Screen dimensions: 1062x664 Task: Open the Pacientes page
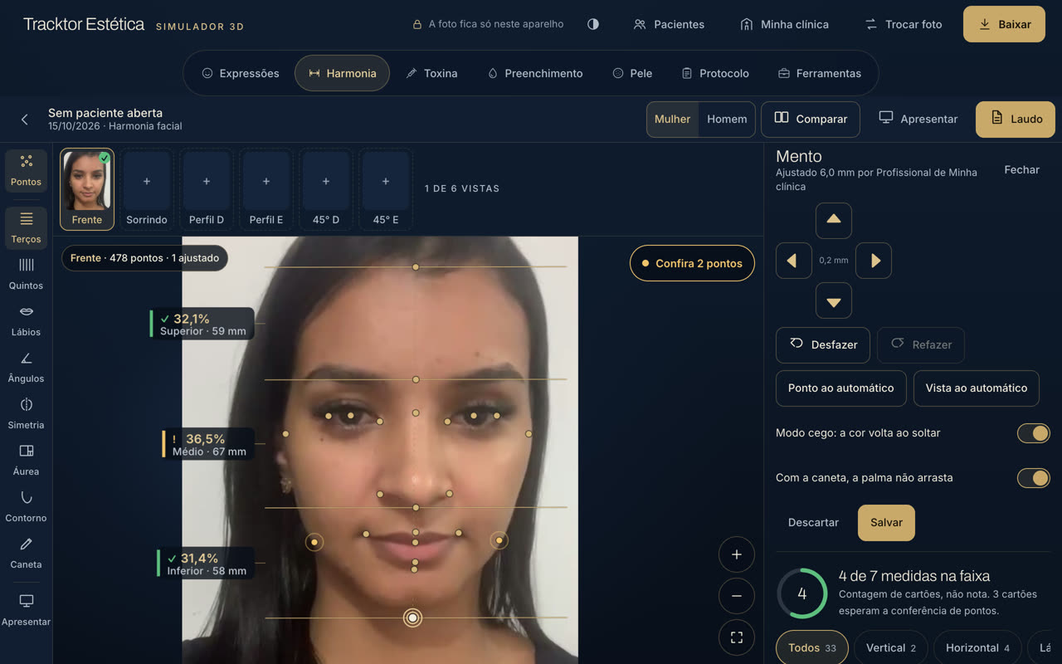coord(669,24)
